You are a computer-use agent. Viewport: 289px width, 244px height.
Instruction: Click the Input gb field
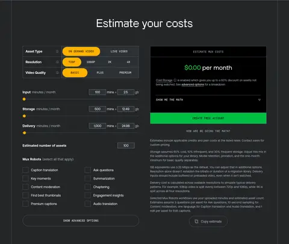[126, 92]
